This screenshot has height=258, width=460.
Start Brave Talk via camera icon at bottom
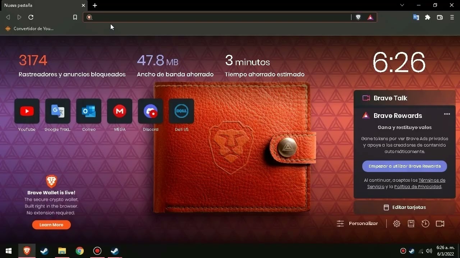[440, 224]
